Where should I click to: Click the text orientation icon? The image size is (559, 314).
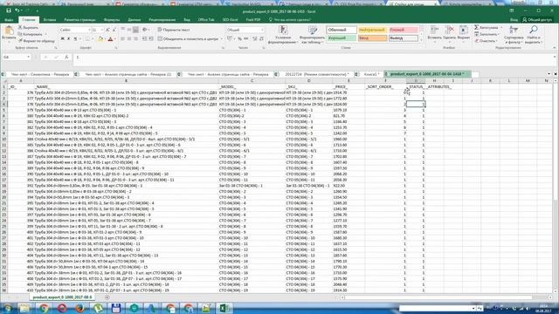pyautogui.click(x=145, y=30)
